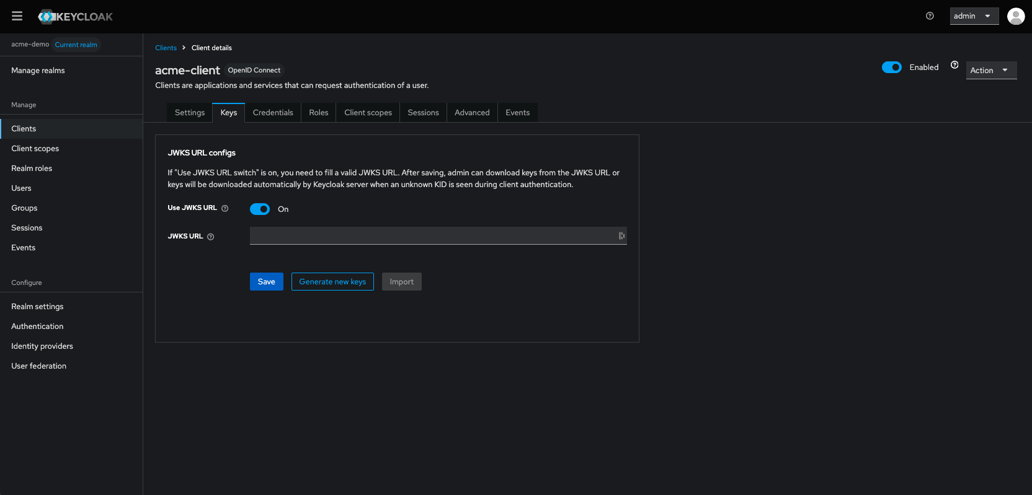Screen dimensions: 1032x495
Task: Open the Users page
Action: click(x=71, y=188)
